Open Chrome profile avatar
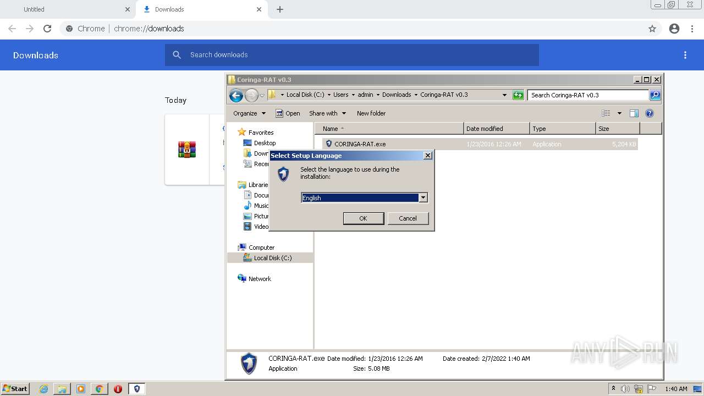704x396 pixels. (674, 29)
